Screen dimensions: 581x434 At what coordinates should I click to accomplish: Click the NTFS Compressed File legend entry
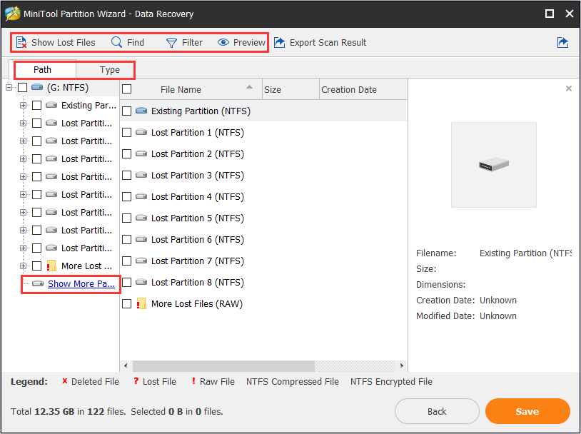point(293,382)
